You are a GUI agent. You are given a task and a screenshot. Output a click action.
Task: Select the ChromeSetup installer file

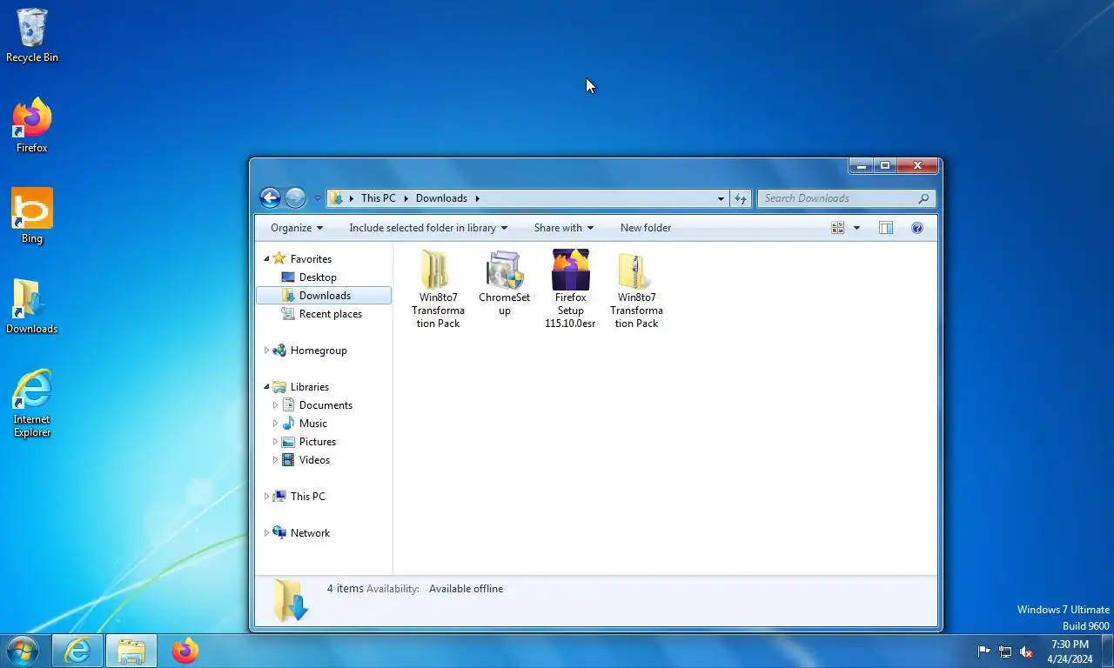(x=505, y=283)
